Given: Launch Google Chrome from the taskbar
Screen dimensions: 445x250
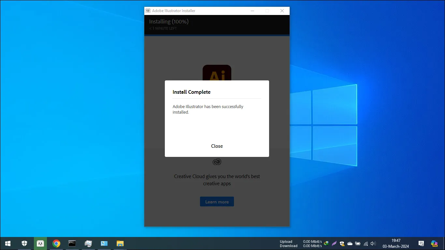Looking at the screenshot, I should click(56, 243).
